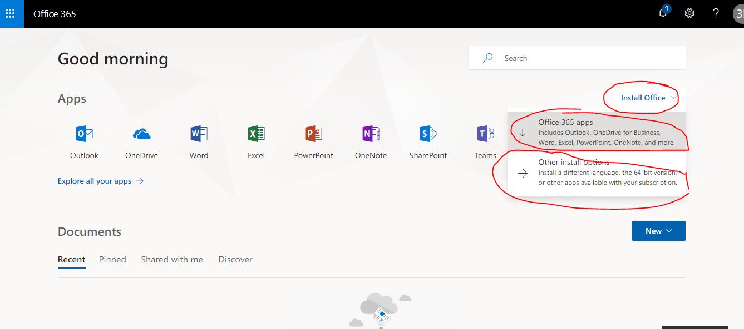
Task: Switch to the Discover tab
Action: pos(235,259)
